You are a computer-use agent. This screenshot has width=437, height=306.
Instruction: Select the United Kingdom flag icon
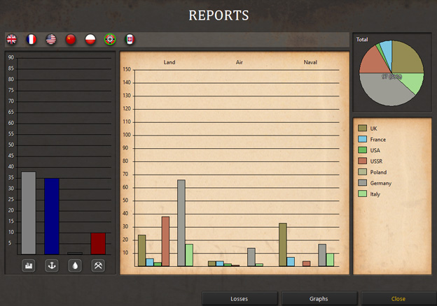pyautogui.click(x=12, y=39)
